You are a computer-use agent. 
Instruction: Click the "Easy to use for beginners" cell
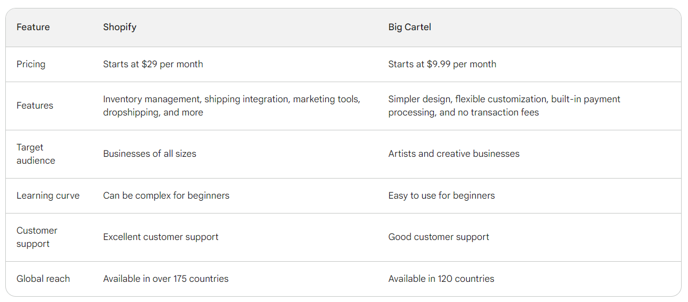point(441,196)
